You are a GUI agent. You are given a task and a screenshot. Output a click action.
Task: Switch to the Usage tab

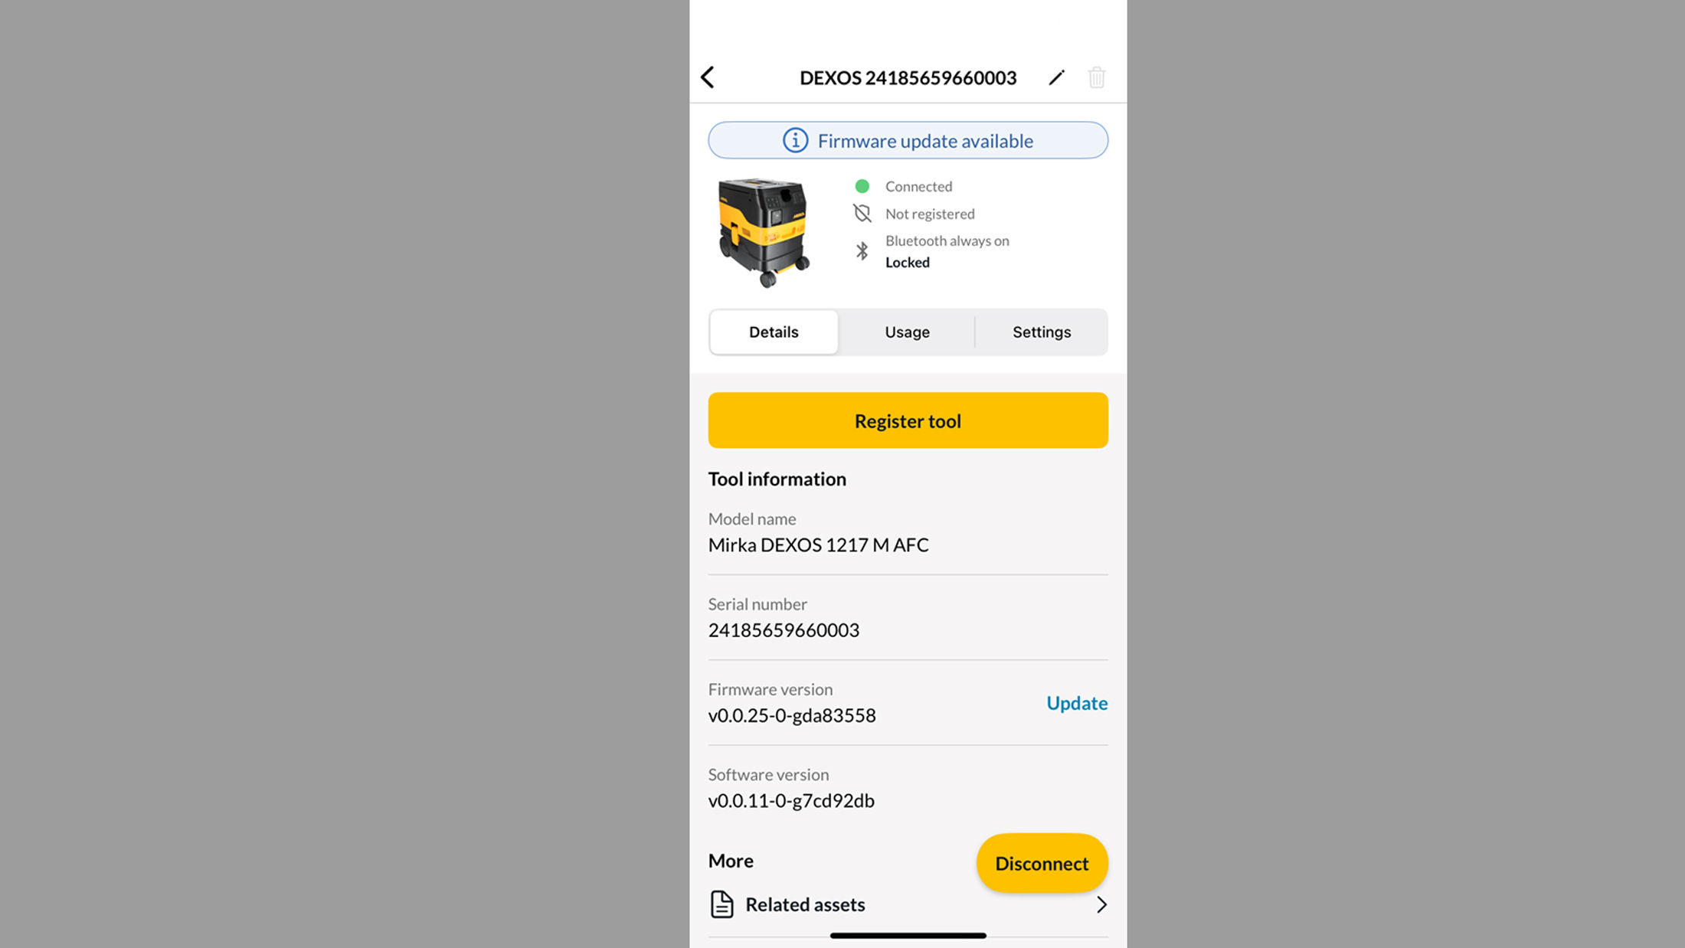click(x=907, y=332)
